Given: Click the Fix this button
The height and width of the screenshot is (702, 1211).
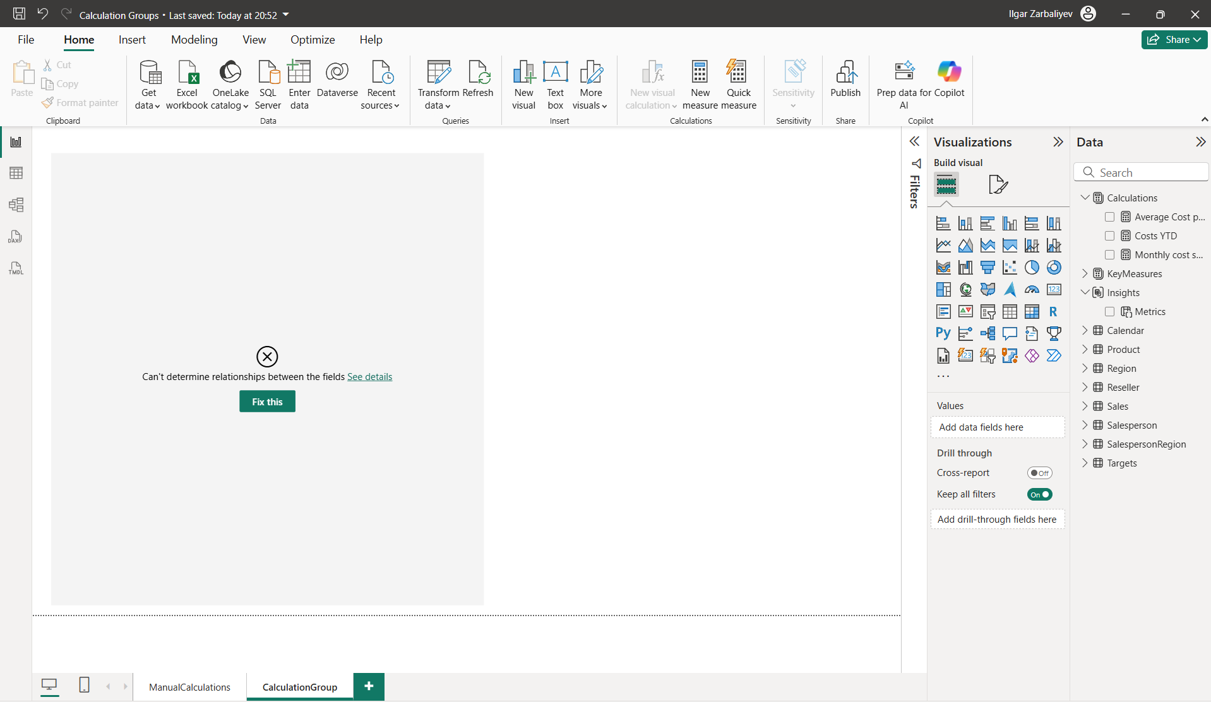Looking at the screenshot, I should (x=267, y=402).
